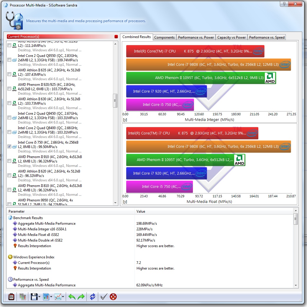Check the AMD Athlon II 635 checkbox
Screen dimensions: 307x307
coord(9,74)
